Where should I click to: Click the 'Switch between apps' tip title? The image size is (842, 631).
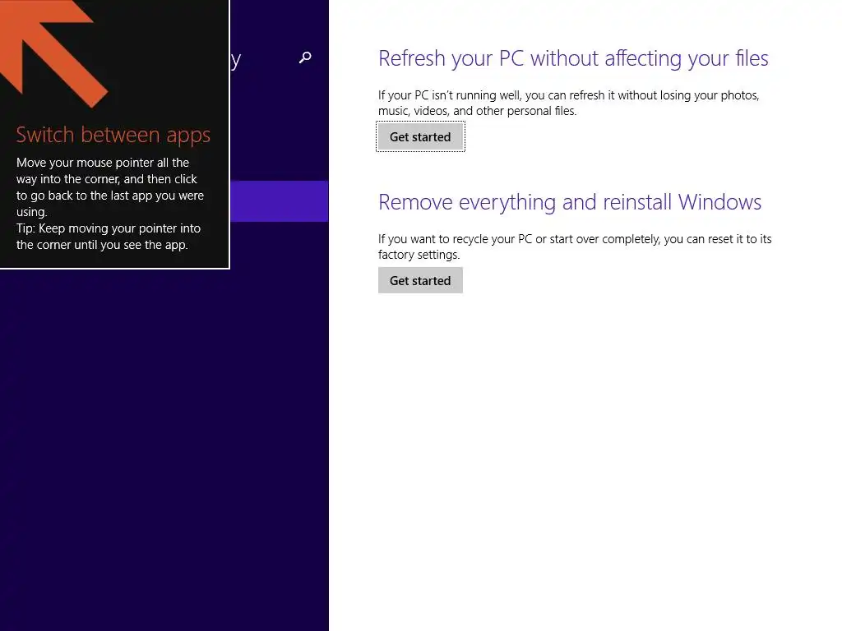tap(113, 135)
